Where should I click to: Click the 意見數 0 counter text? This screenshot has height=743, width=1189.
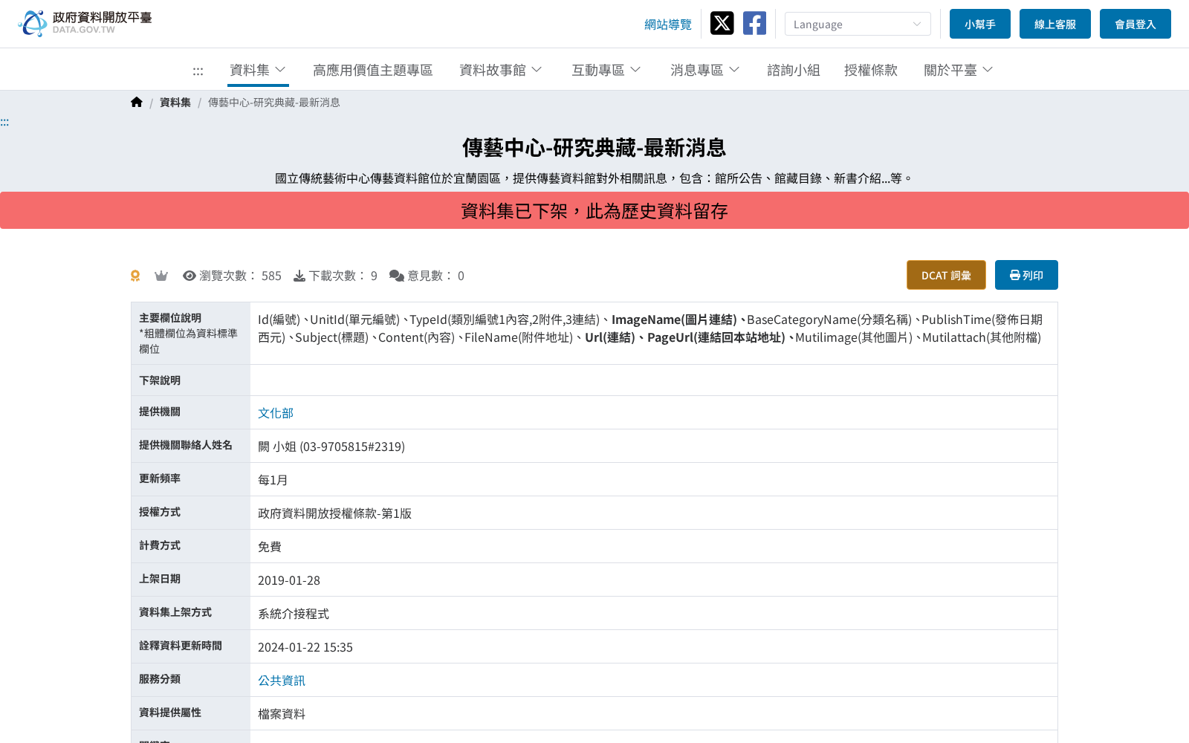coord(435,276)
